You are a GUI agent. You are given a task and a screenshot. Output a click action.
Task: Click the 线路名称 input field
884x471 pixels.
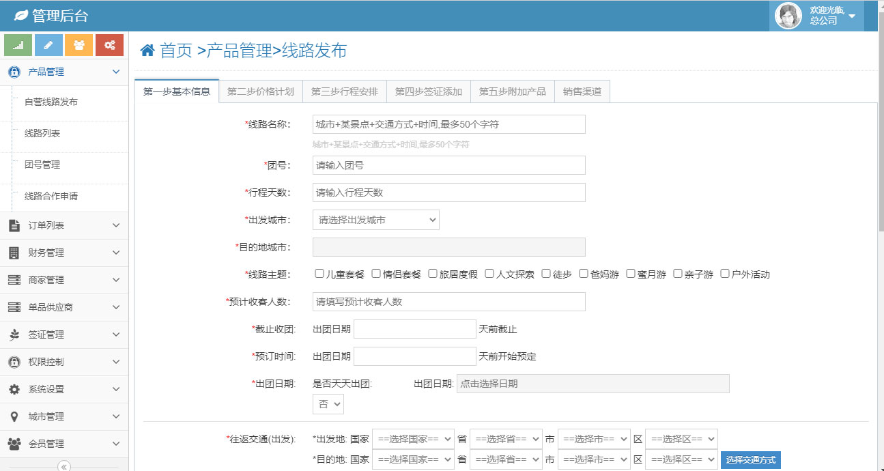point(448,124)
